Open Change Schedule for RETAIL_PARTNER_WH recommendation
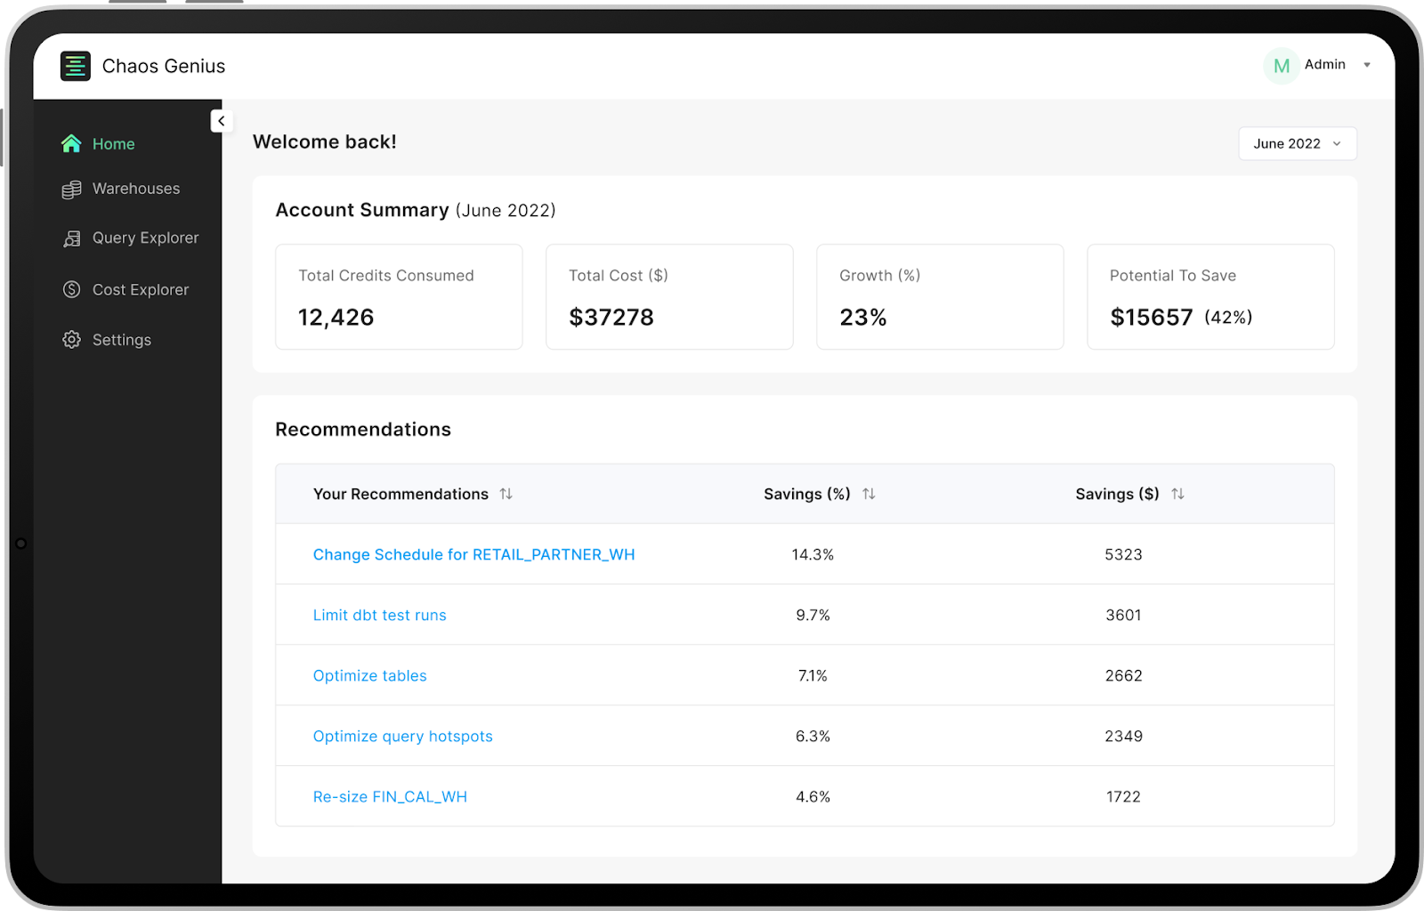Image resolution: width=1424 pixels, height=911 pixels. pos(473,554)
